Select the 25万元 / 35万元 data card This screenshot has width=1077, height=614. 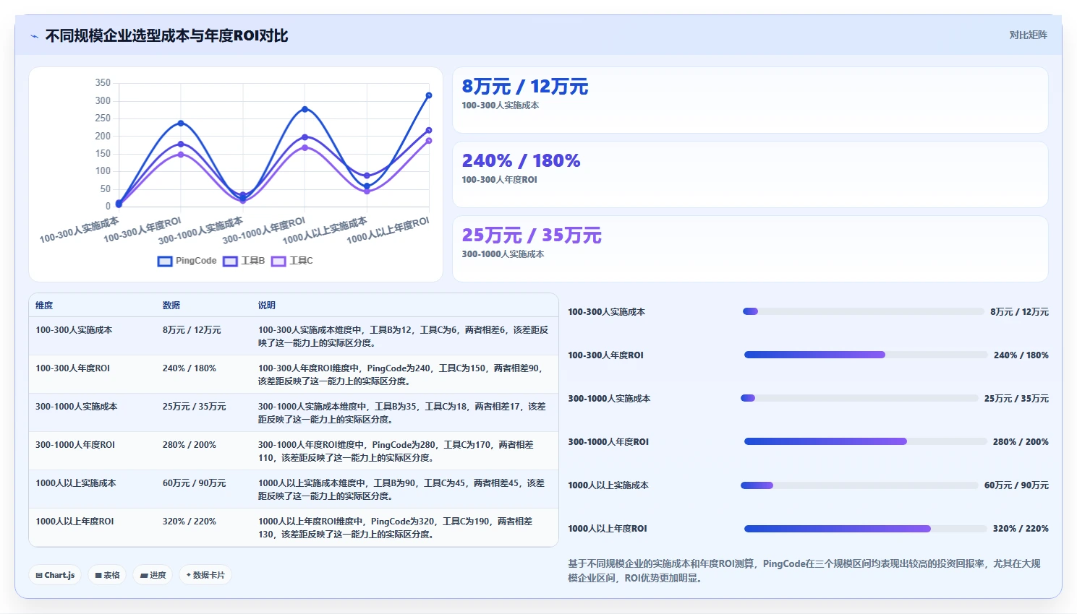coord(750,249)
